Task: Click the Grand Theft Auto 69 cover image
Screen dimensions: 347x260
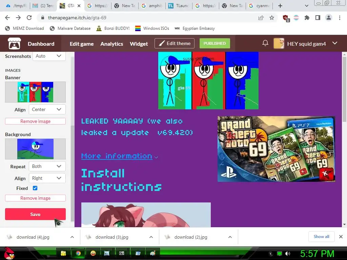Action: [276, 149]
